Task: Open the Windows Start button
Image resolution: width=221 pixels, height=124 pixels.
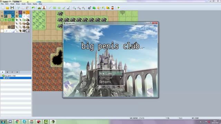Action: (x=3, y=122)
